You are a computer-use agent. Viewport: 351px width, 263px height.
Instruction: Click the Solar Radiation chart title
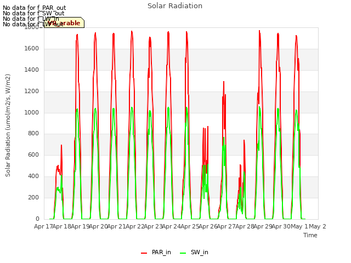coord(175,6)
